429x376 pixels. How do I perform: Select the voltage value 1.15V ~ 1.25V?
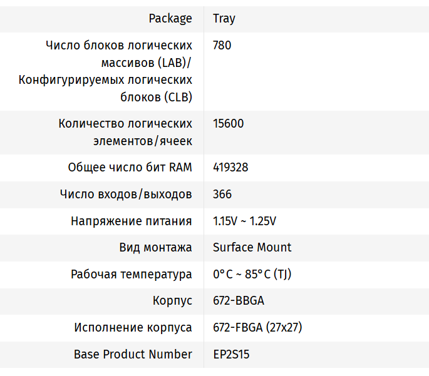[x=244, y=221]
